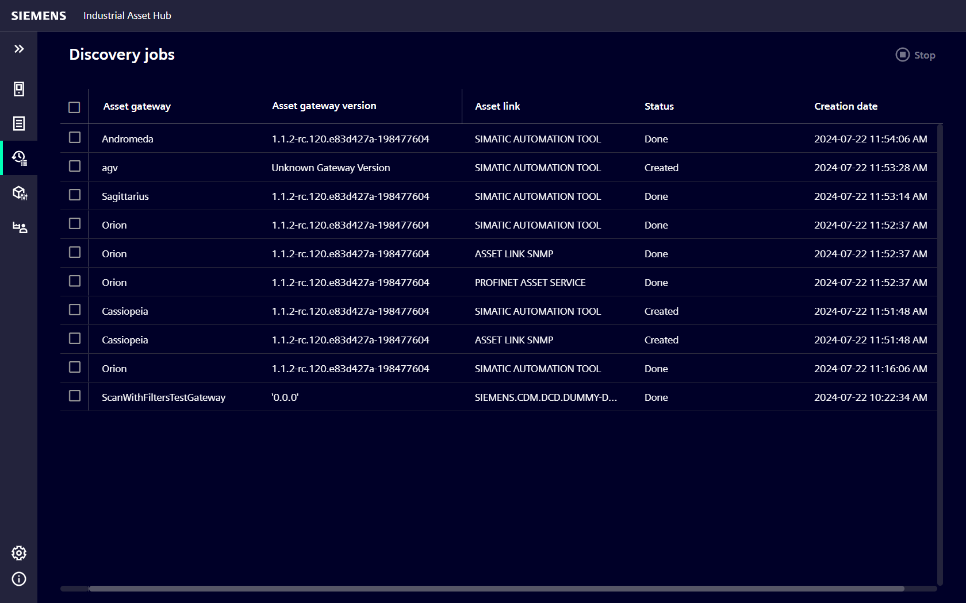Open the asset cube settings icon in sidebar
This screenshot has width=966, height=603.
tap(20, 192)
